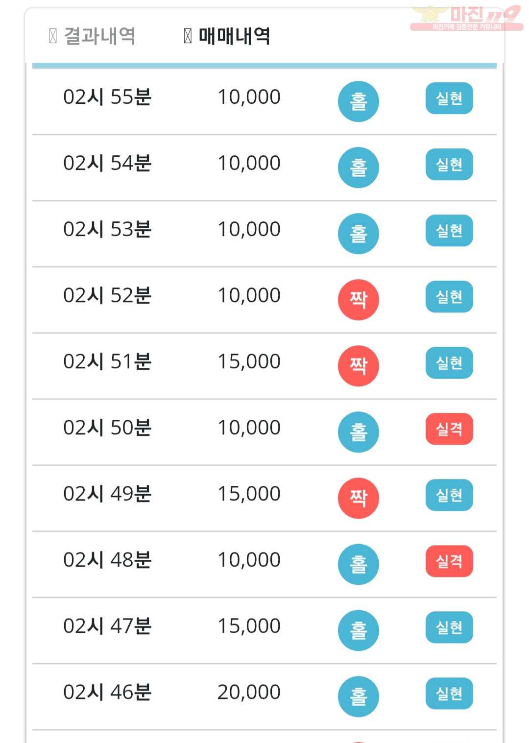The image size is (529, 743).
Task: Click the 홀 circle icon for 02시 53분
Action: click(359, 234)
